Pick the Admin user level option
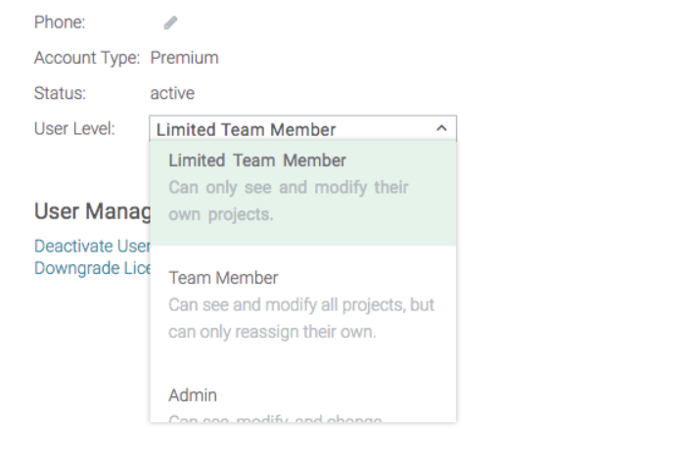Image resolution: width=681 pixels, height=459 pixels. click(x=193, y=395)
